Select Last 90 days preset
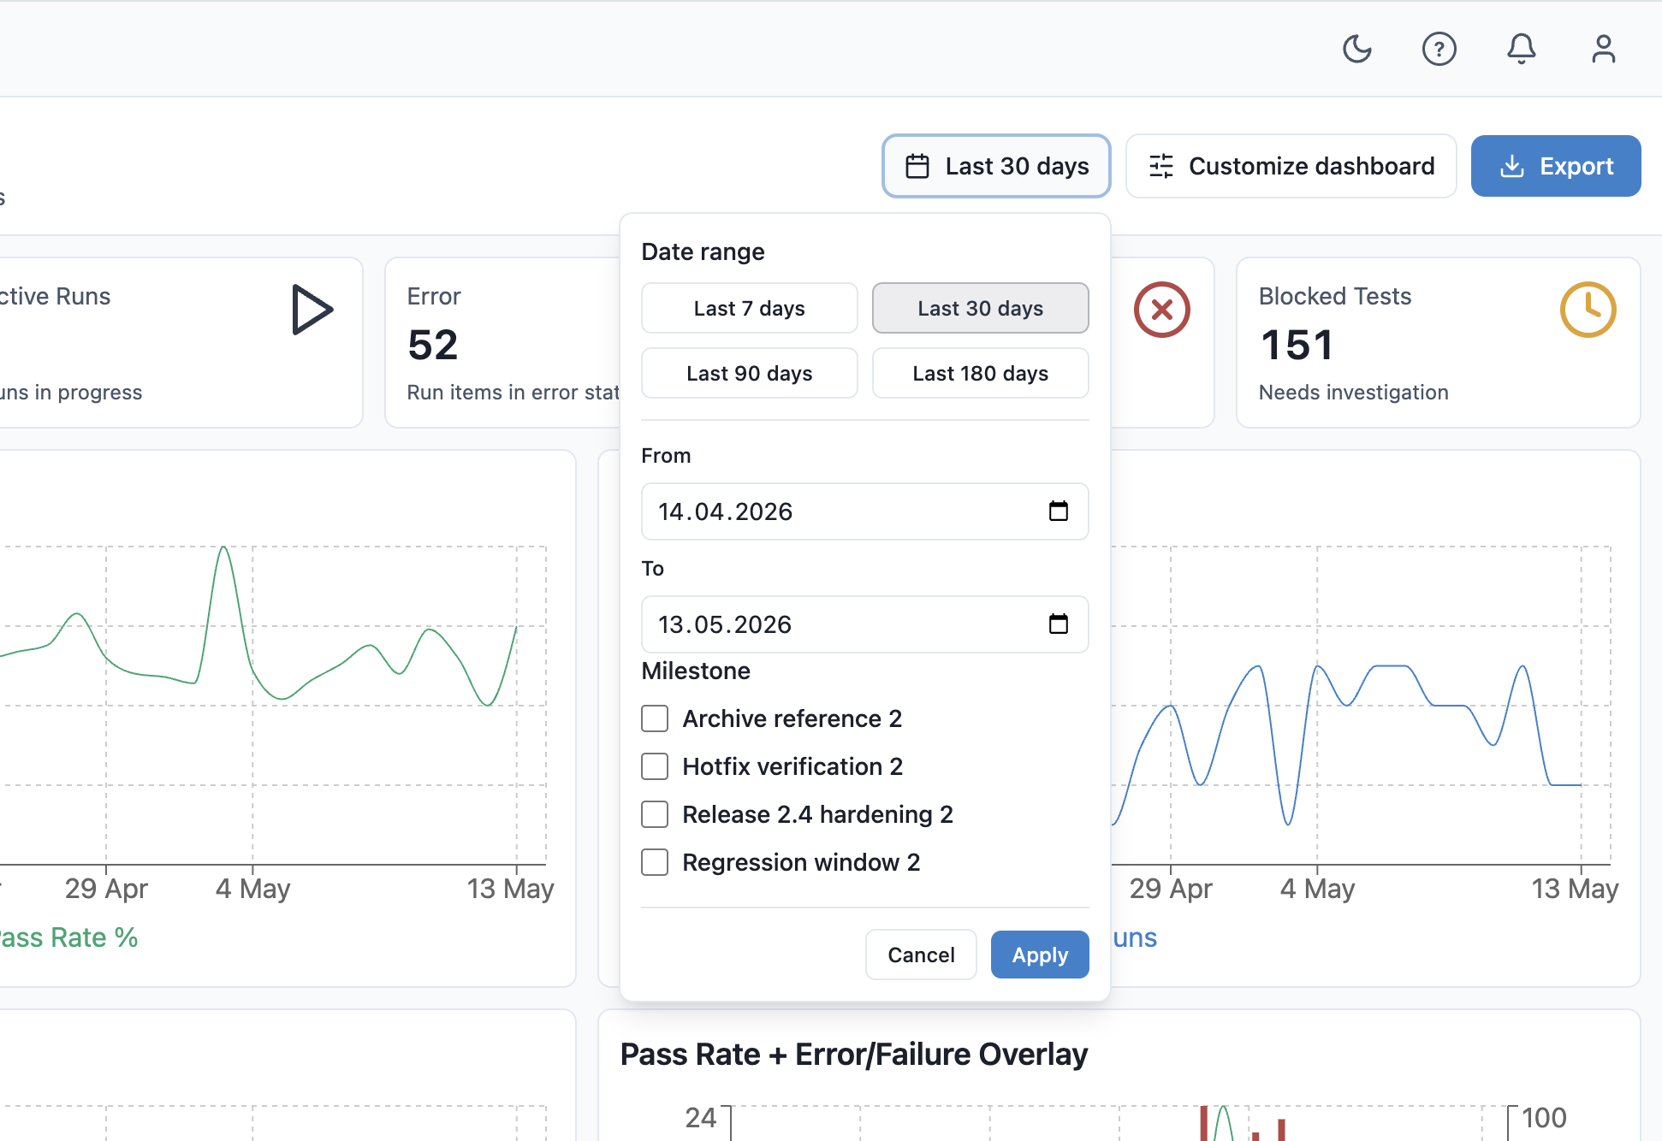1662x1141 pixels. [750, 373]
